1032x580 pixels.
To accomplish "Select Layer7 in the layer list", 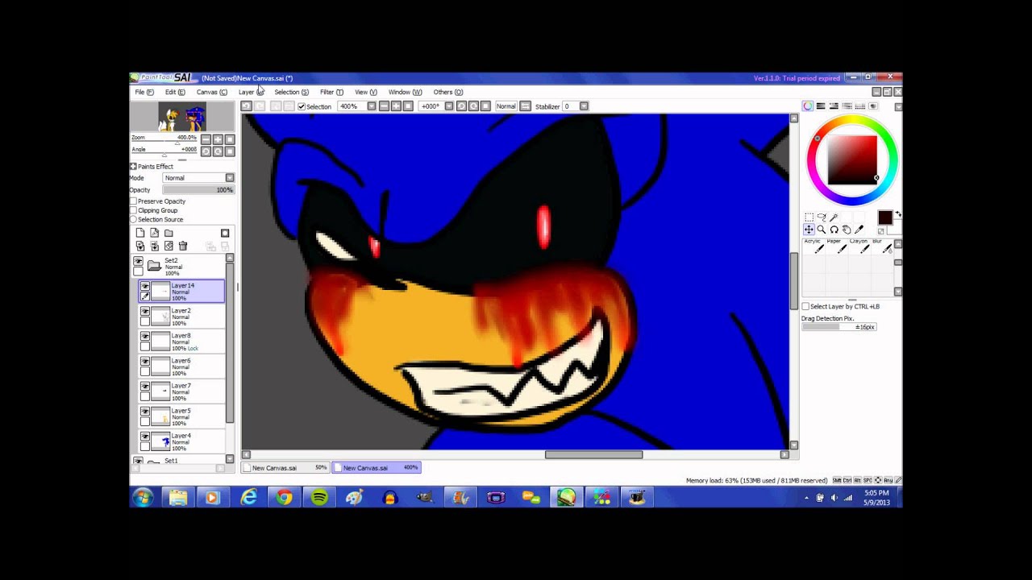I will [181, 391].
